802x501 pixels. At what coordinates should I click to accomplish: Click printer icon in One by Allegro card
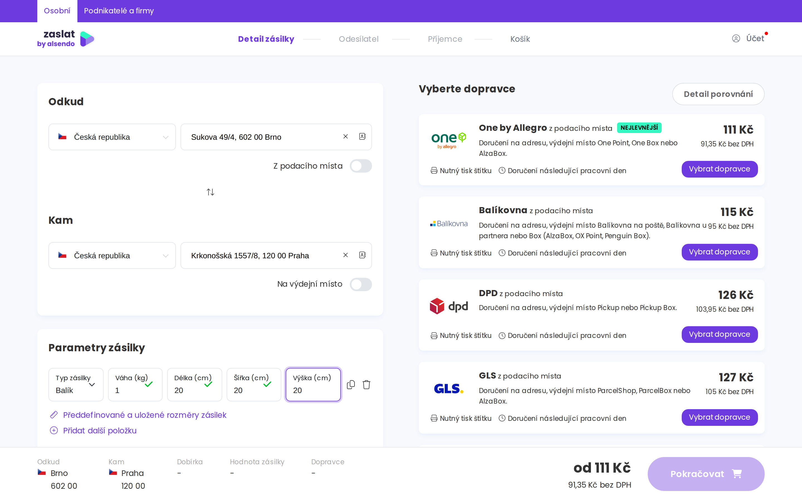(434, 171)
